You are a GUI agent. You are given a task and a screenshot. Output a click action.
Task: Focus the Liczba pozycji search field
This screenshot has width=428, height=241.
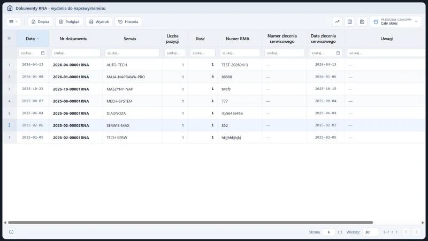click(175, 53)
